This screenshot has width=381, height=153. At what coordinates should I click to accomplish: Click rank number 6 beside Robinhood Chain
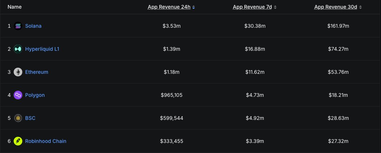coord(9,141)
